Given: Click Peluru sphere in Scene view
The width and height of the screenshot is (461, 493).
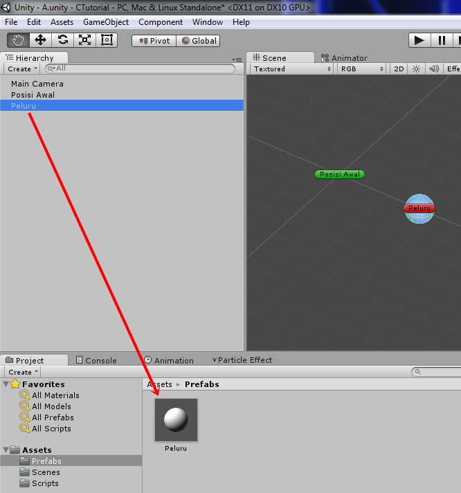Looking at the screenshot, I should point(419,209).
